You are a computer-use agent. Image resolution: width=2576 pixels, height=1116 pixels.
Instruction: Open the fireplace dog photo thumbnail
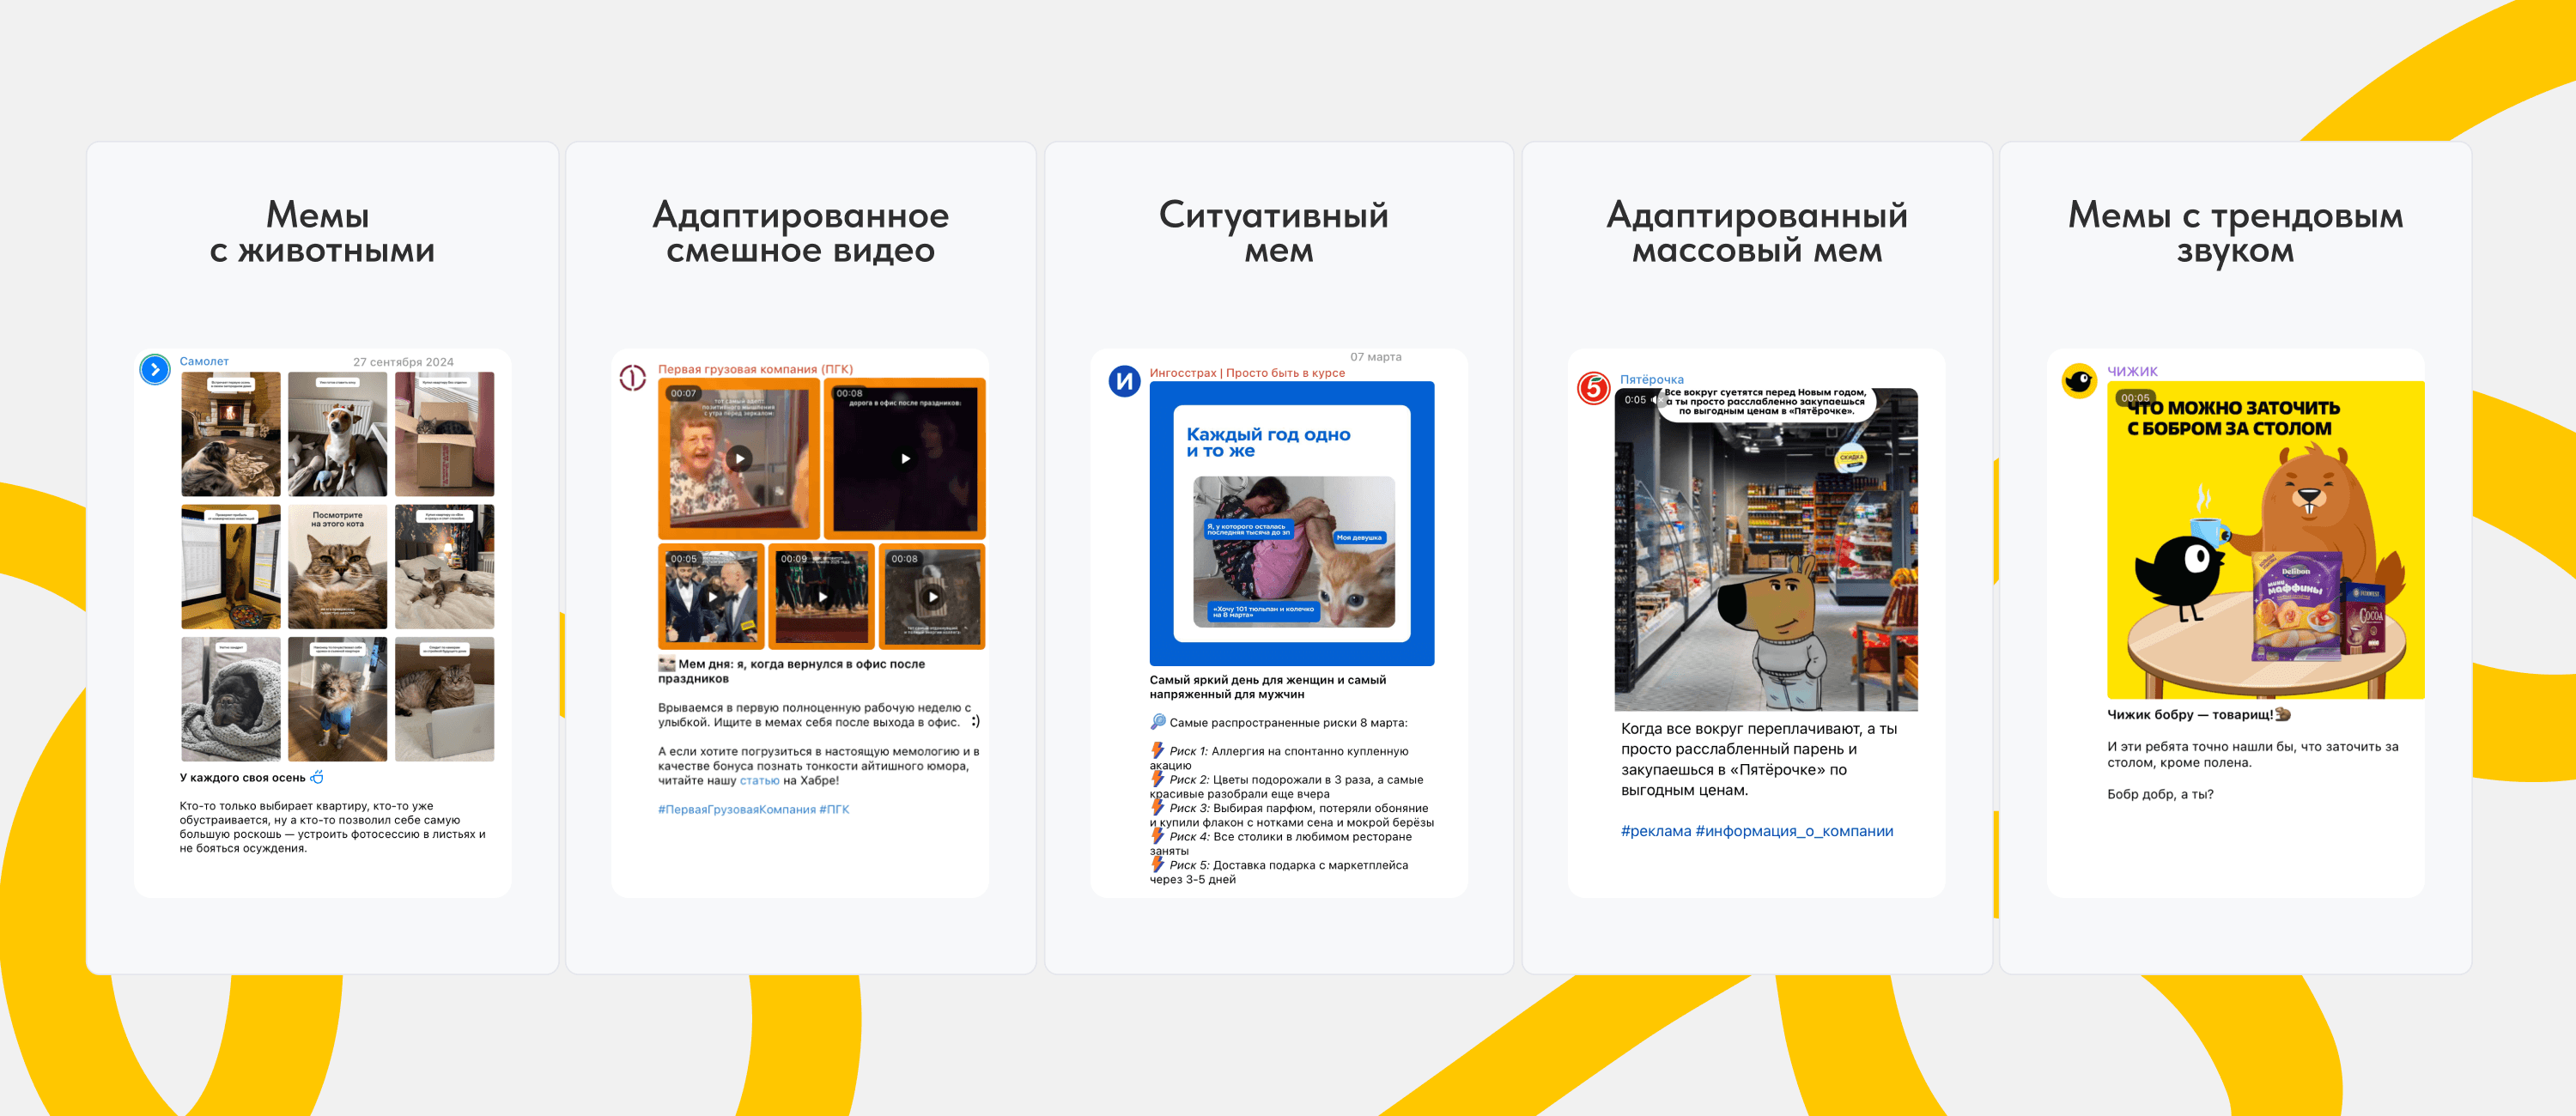(231, 434)
